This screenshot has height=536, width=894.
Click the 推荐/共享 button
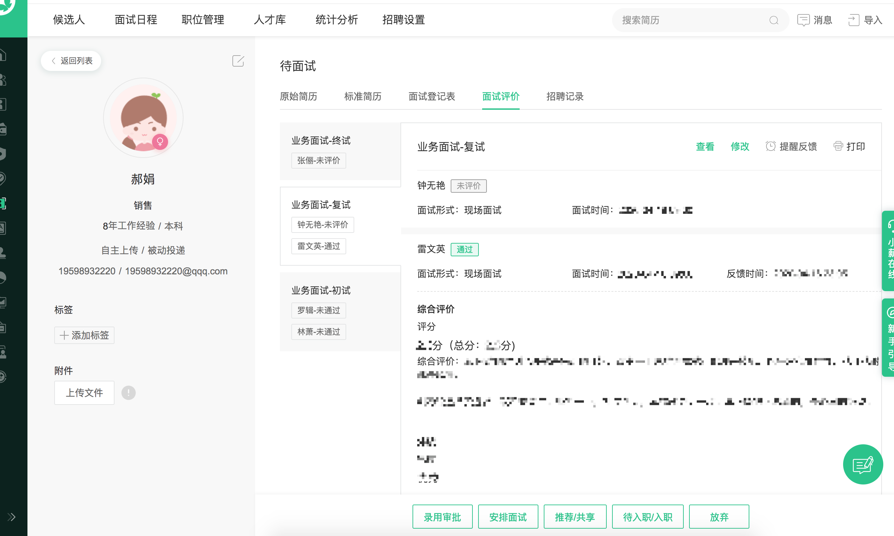575,517
